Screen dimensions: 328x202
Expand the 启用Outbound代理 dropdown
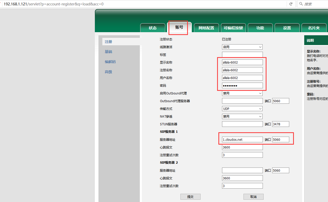coord(242,93)
